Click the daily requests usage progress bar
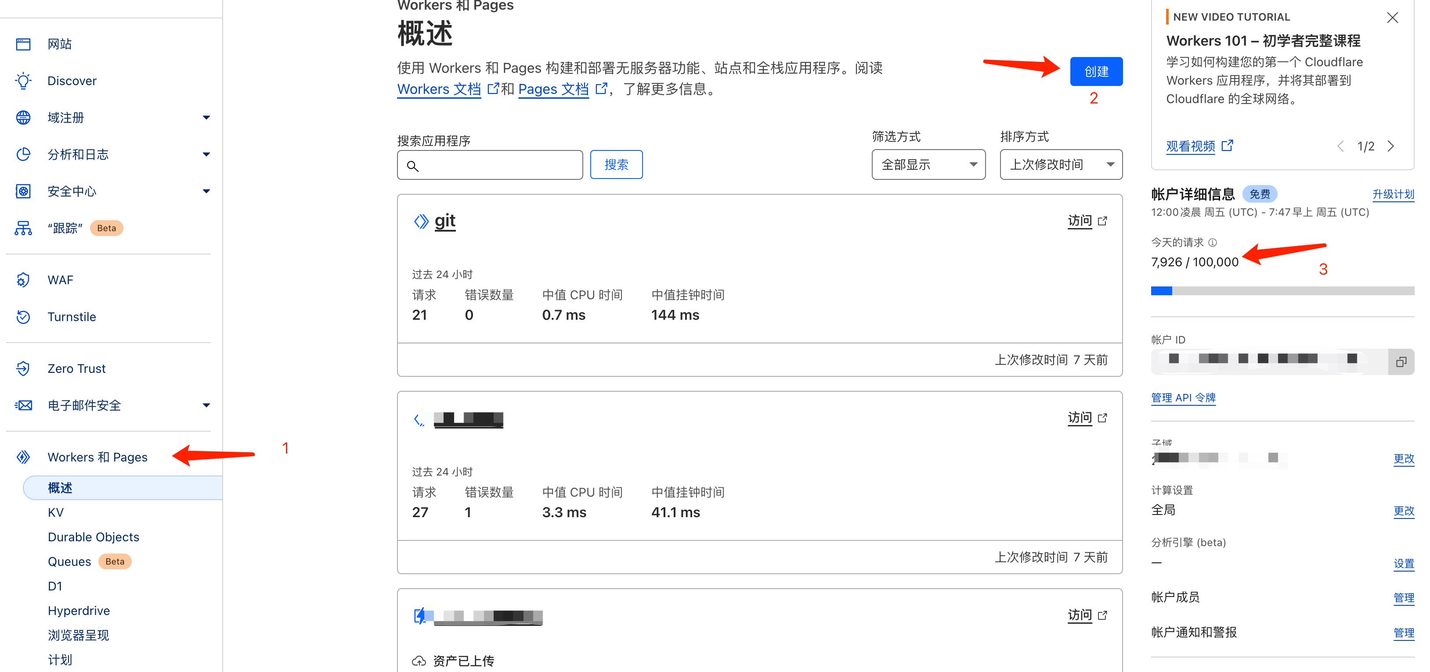1430x672 pixels. pyautogui.click(x=1283, y=290)
